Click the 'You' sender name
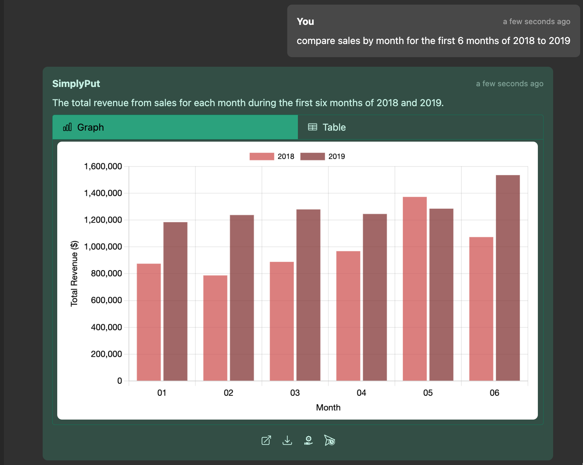 (x=305, y=22)
